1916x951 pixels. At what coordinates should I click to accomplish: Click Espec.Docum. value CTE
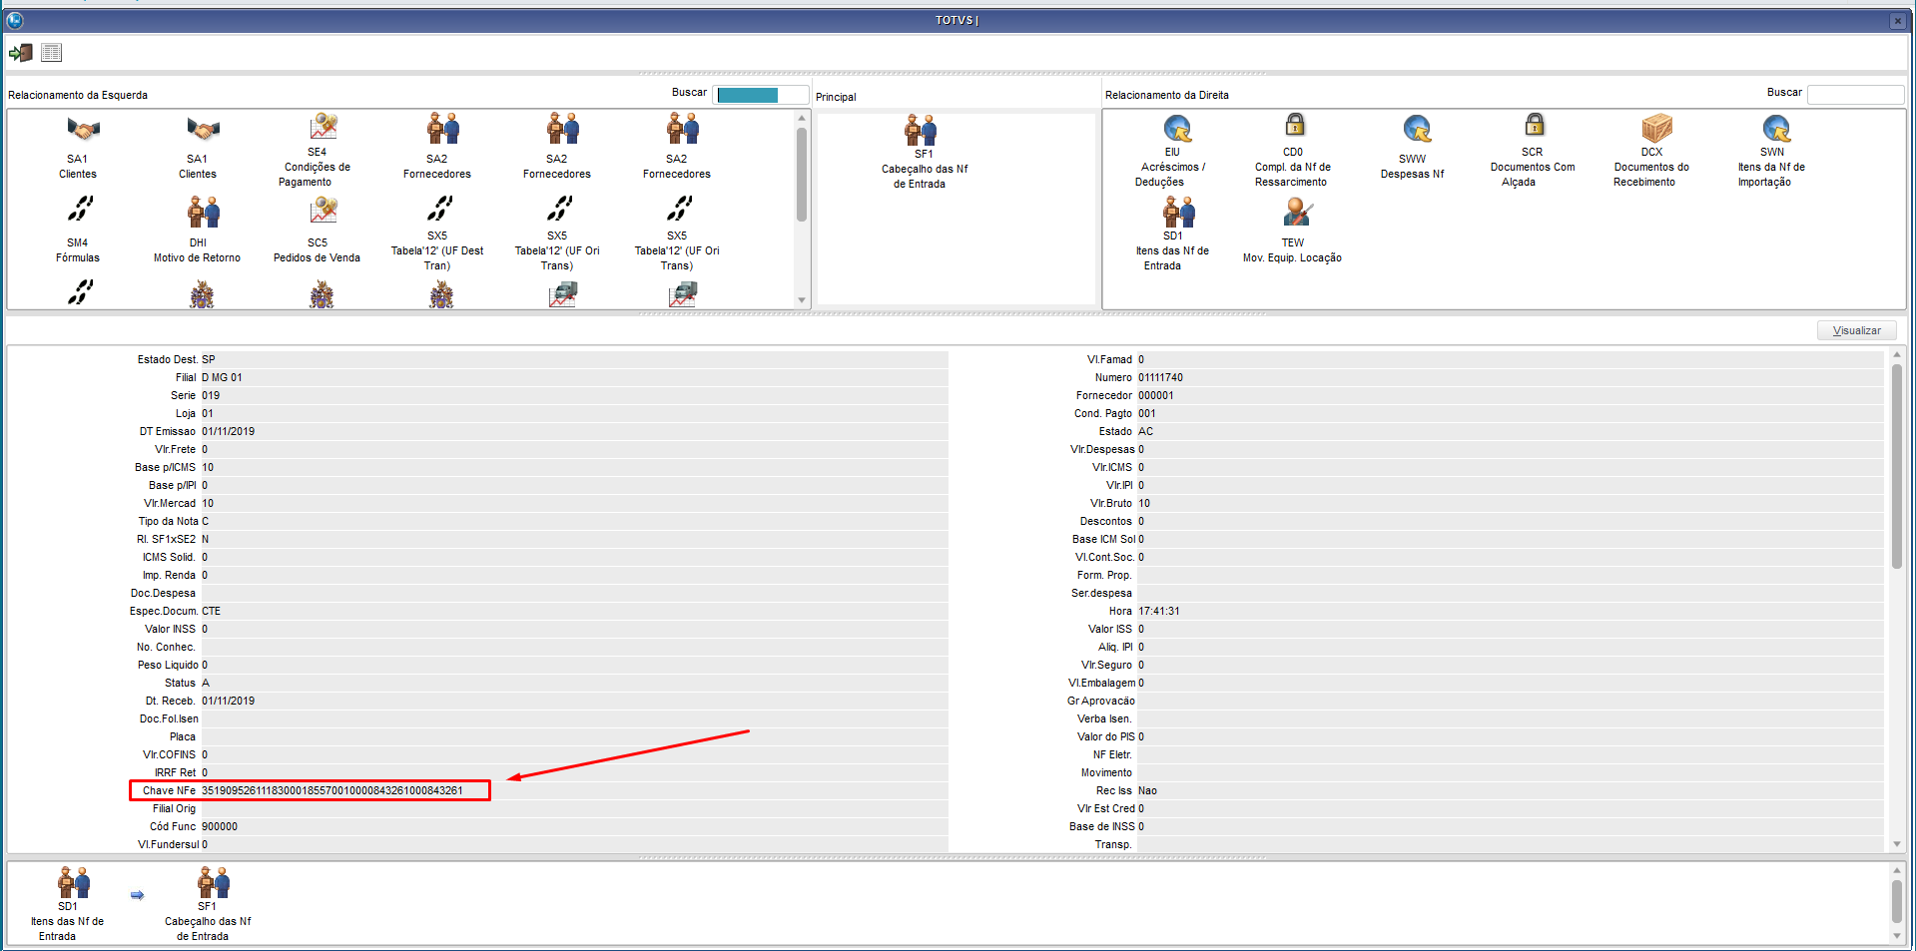211,611
